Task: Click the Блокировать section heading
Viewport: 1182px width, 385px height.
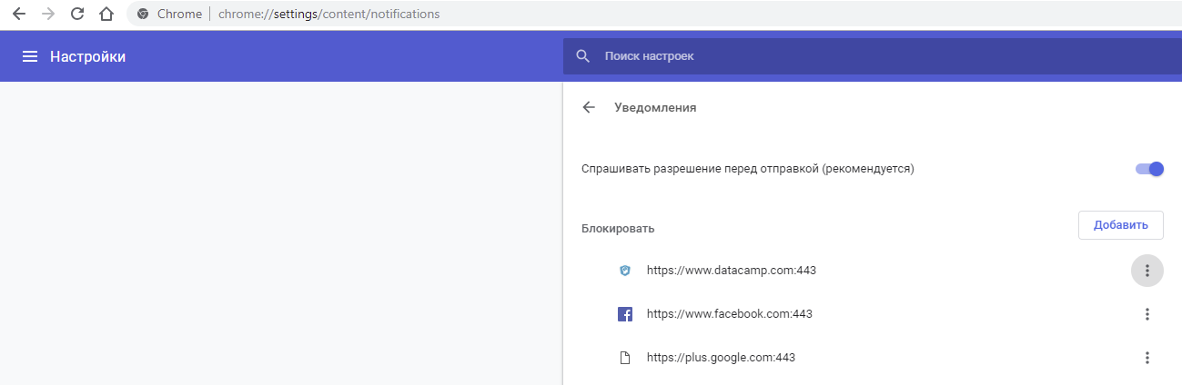Action: [618, 228]
